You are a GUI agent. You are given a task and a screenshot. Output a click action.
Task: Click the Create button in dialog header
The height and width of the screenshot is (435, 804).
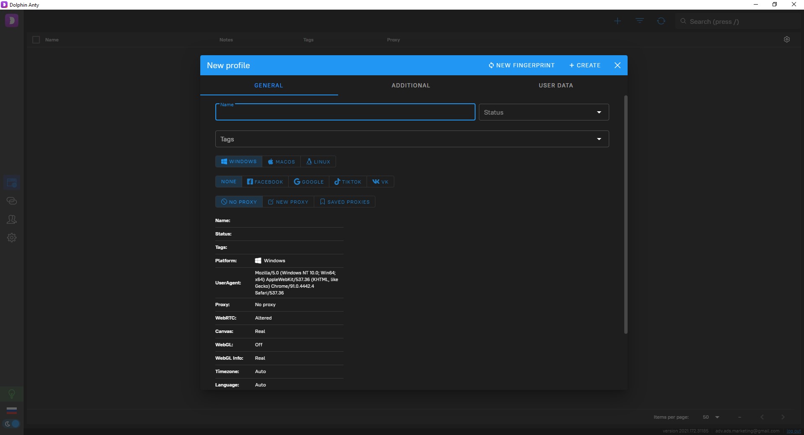click(x=585, y=65)
